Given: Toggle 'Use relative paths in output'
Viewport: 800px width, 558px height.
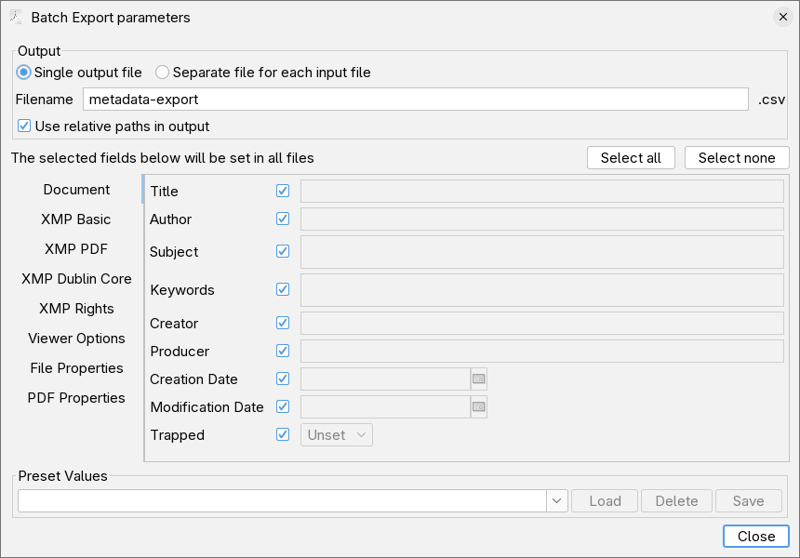Looking at the screenshot, I should click(23, 126).
